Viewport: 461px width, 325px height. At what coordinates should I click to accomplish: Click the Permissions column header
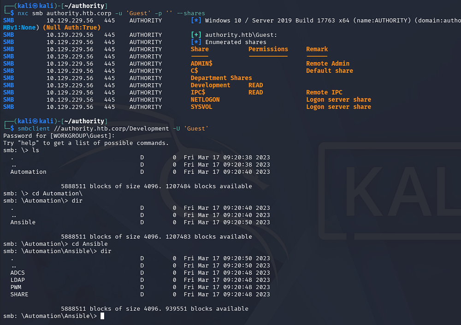[268, 49]
